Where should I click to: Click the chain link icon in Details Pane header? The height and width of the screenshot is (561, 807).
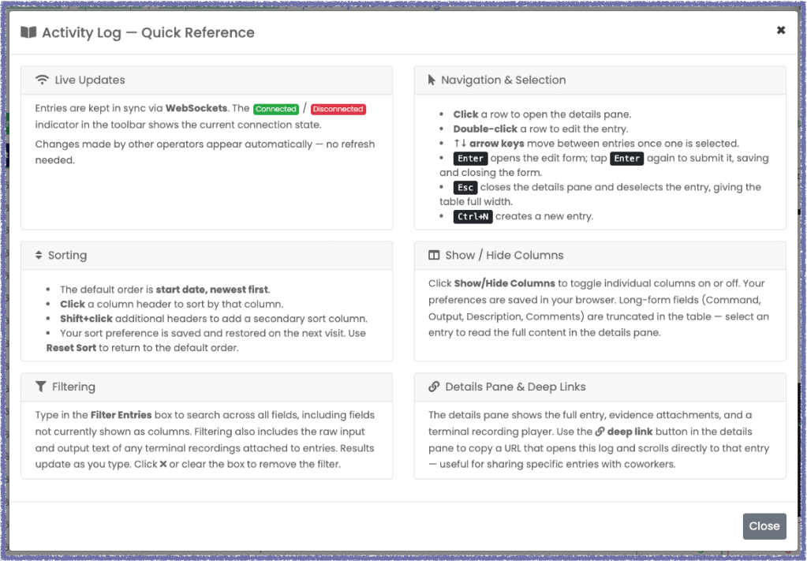point(434,387)
